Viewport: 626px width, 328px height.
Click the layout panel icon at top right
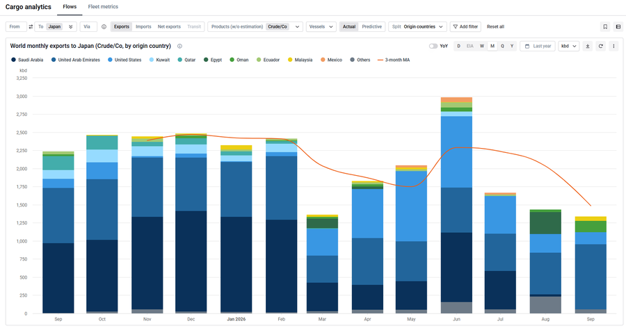(x=618, y=26)
